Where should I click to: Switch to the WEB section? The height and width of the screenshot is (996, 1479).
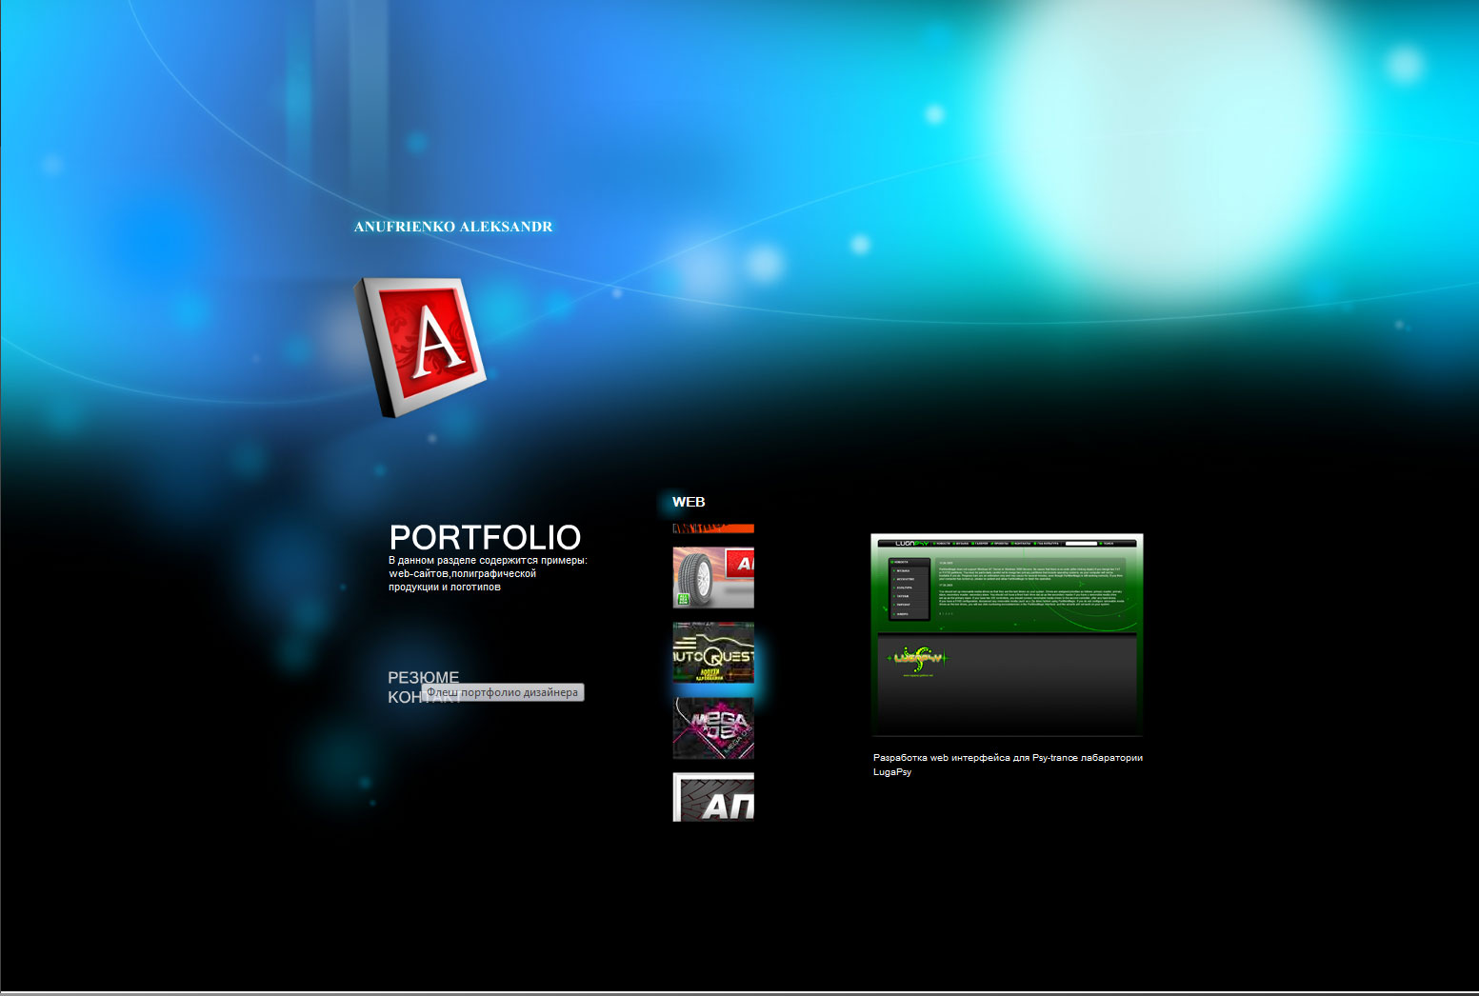tap(688, 502)
